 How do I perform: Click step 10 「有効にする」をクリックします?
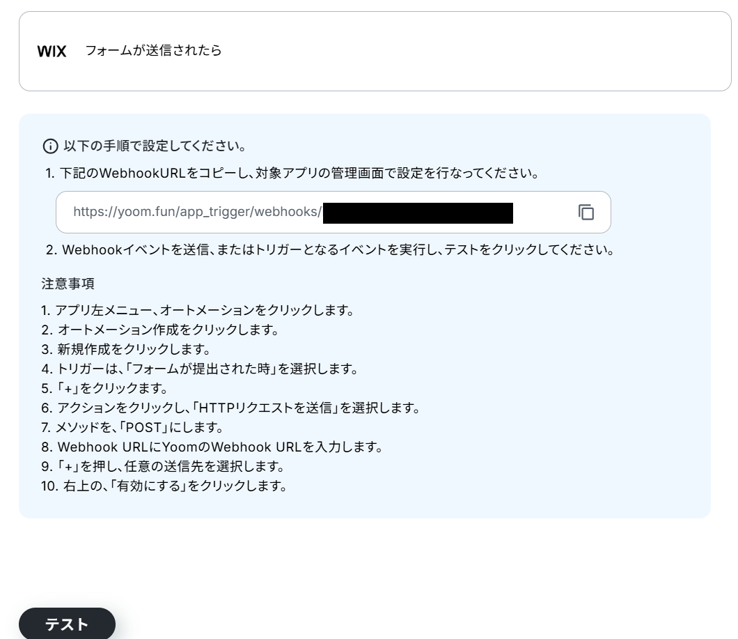coord(164,486)
